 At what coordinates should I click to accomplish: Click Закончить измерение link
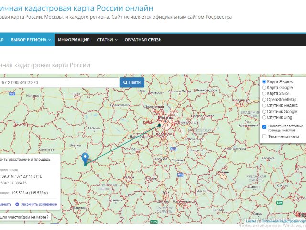pos(39,204)
